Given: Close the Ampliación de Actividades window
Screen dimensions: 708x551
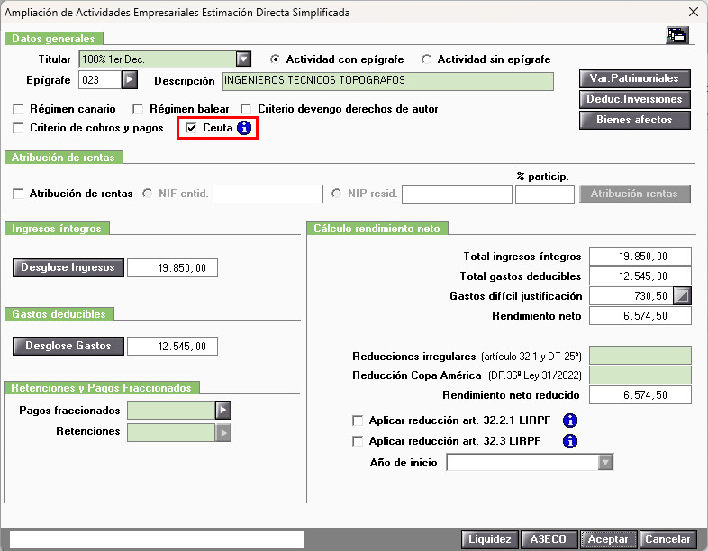Looking at the screenshot, I should click(694, 12).
